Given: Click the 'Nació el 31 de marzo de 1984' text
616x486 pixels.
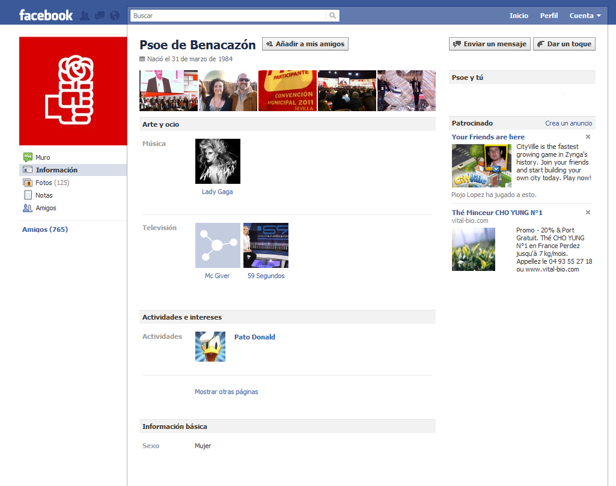Looking at the screenshot, I should [190, 59].
